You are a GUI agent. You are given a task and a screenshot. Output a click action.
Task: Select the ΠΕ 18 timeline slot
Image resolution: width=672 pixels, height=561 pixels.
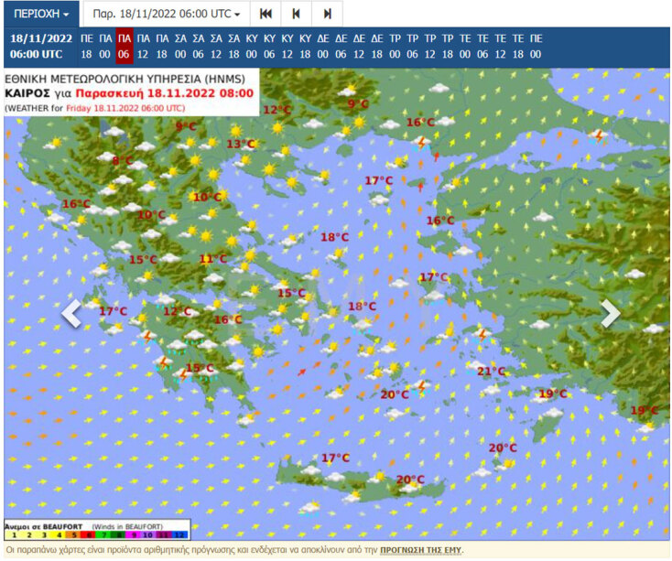tap(87, 47)
